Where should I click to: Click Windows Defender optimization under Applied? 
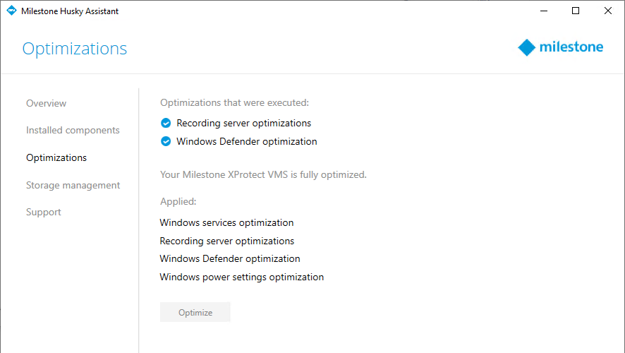coord(230,258)
